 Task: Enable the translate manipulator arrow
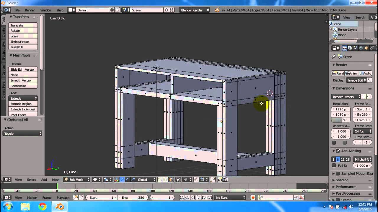[x=122, y=180]
